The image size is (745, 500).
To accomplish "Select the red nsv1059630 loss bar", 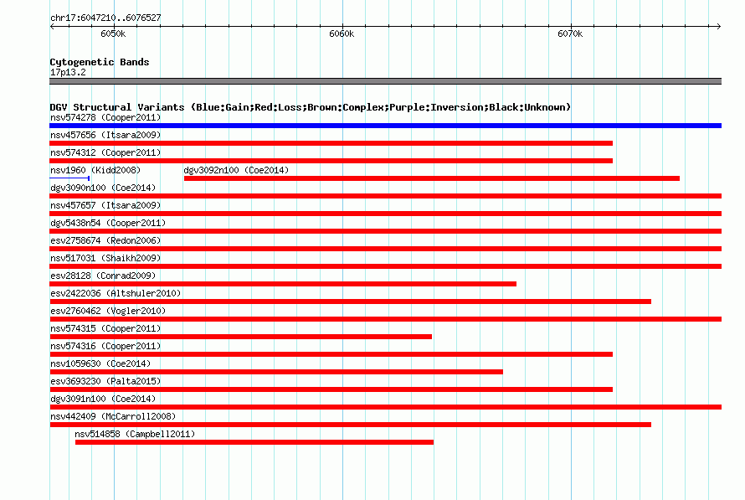I will pos(276,372).
